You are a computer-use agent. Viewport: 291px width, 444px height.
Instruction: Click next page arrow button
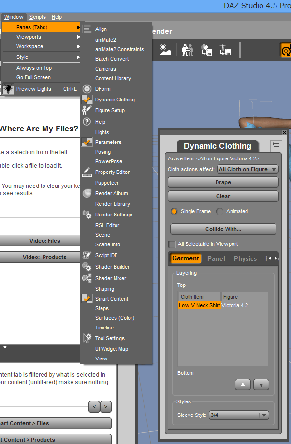[106, 407]
